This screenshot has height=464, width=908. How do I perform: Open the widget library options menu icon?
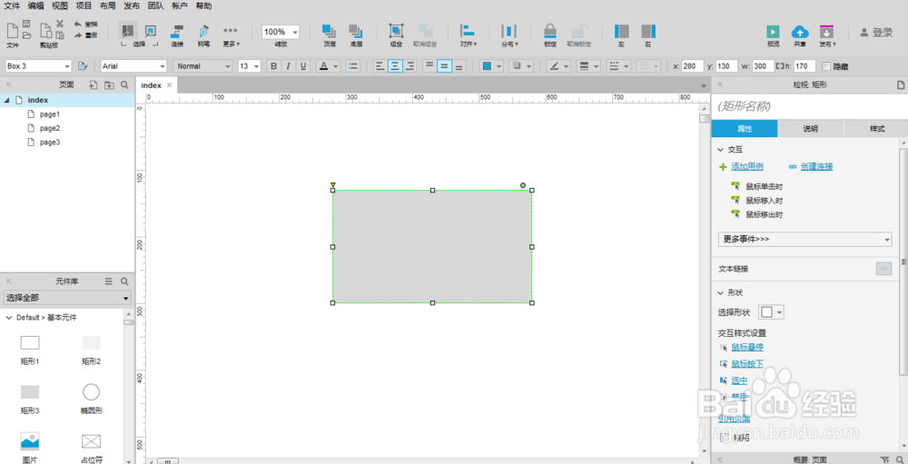[108, 281]
